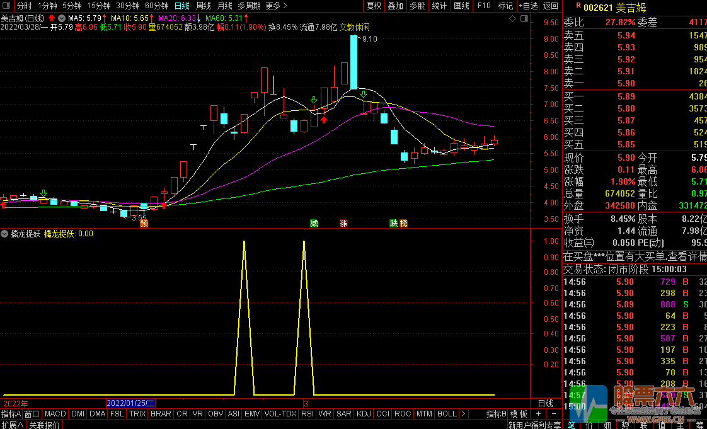Select the OBV indicator
707x429 pixels.
(x=216, y=414)
